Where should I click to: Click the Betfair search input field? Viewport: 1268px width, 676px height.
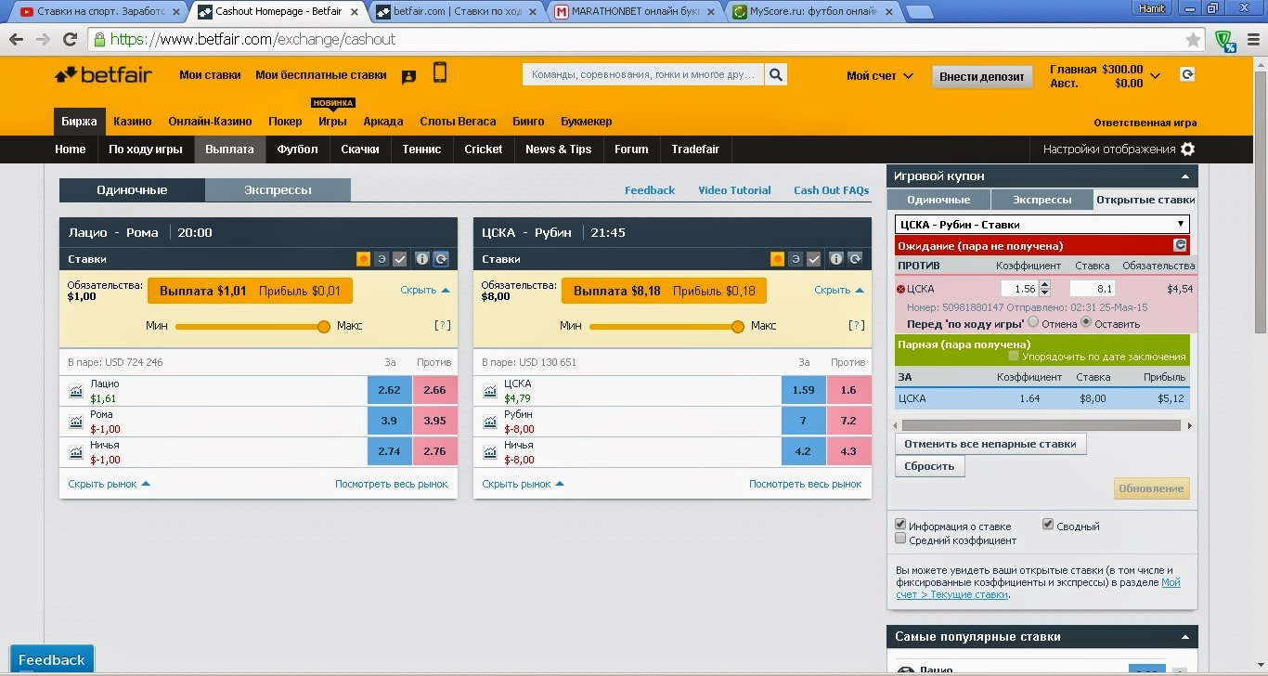[643, 75]
